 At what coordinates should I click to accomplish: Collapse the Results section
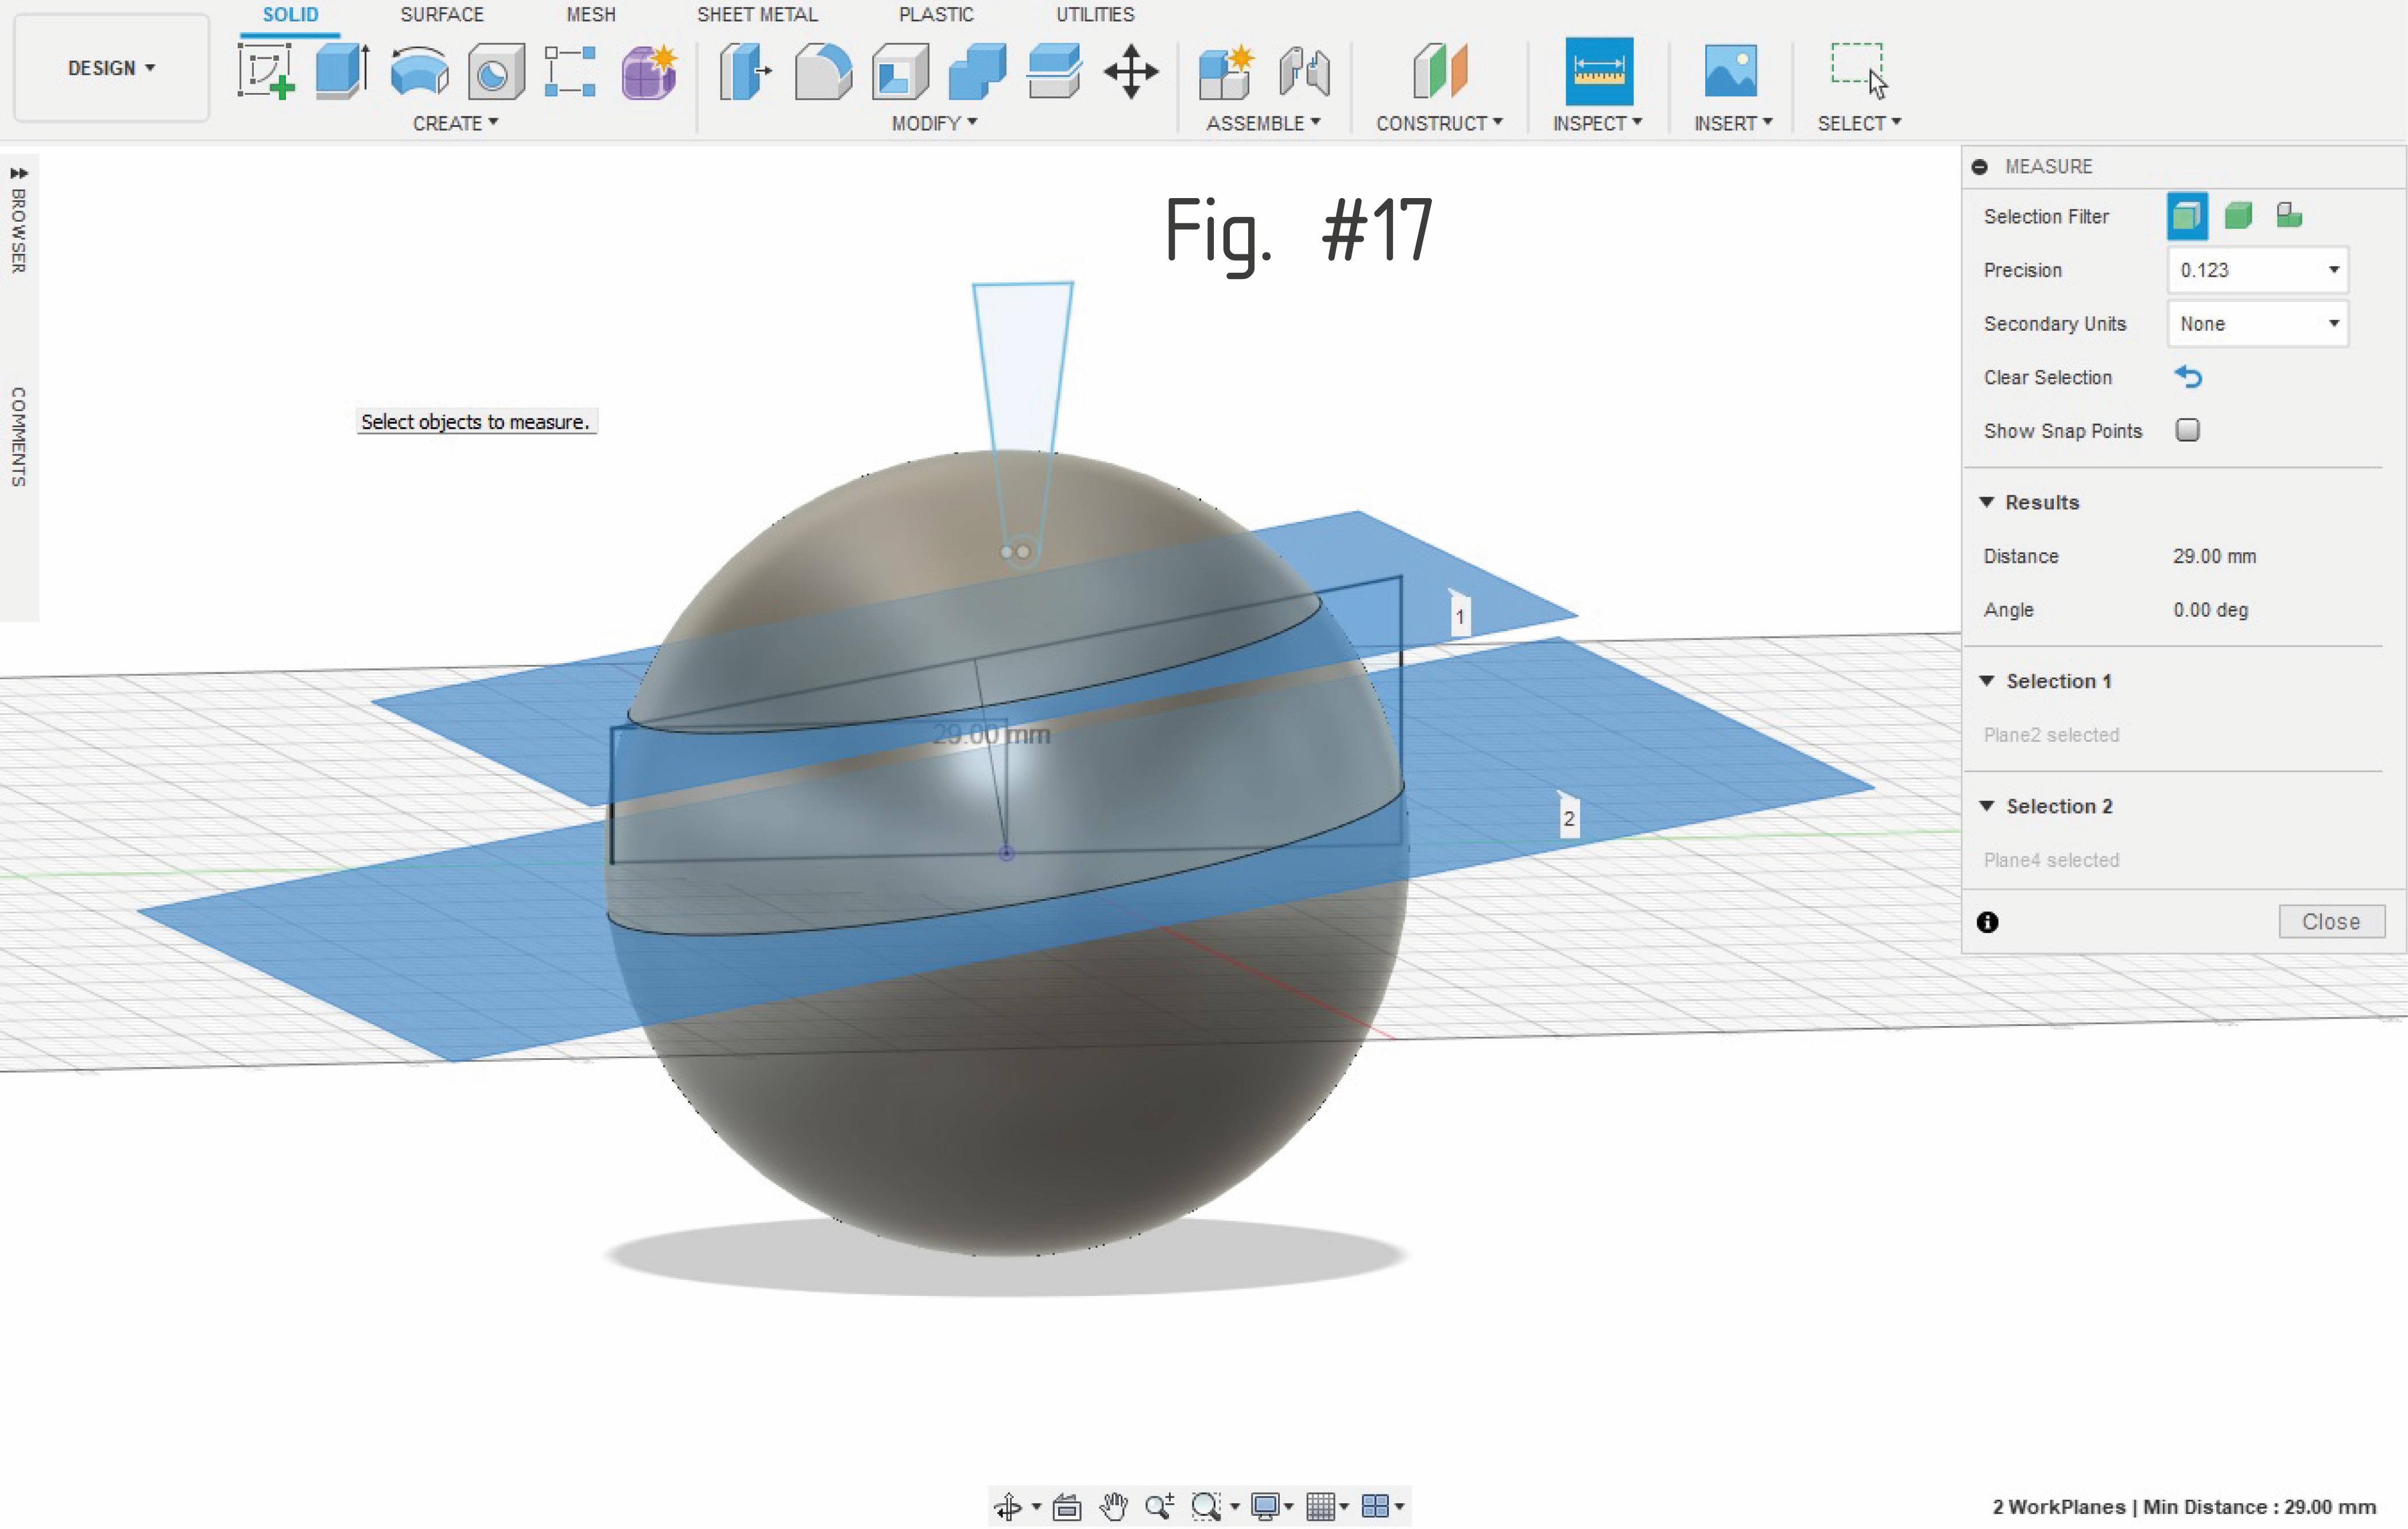(x=1988, y=502)
